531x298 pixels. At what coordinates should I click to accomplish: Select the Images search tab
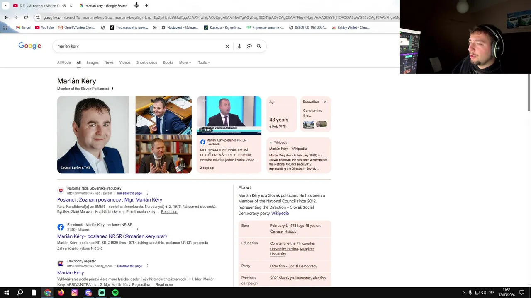[93, 62]
